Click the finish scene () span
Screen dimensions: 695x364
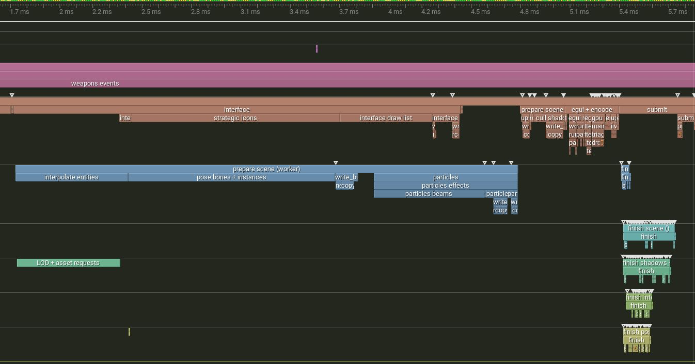[649, 228]
